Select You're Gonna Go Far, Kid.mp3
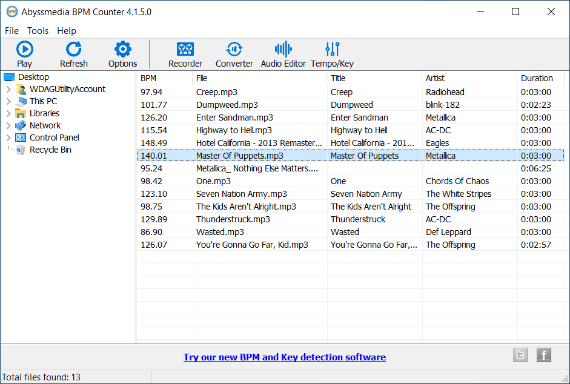Viewport: 570px width, 384px height. (351, 245)
